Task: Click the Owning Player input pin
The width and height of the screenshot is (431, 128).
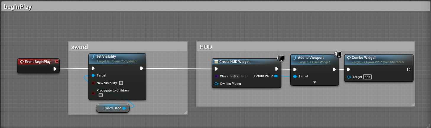Action: [x=216, y=84]
